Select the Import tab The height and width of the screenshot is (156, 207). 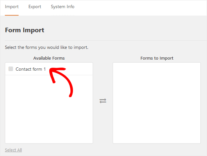pos(12,7)
